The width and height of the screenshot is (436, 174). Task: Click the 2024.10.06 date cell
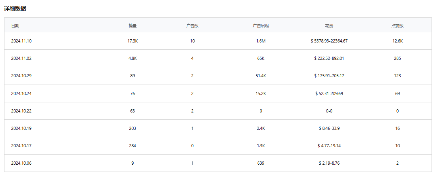[x=21, y=163]
